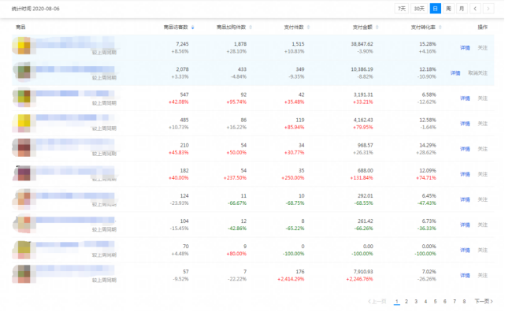The width and height of the screenshot is (505, 312).
Task: Go to page 3 of results
Action: point(416,302)
